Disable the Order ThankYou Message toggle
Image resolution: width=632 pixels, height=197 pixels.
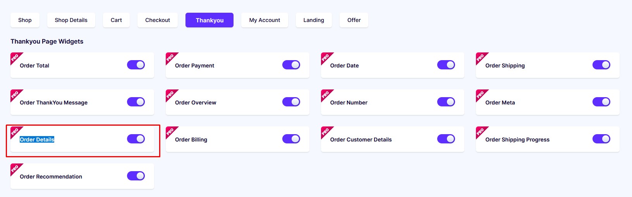[x=136, y=102]
